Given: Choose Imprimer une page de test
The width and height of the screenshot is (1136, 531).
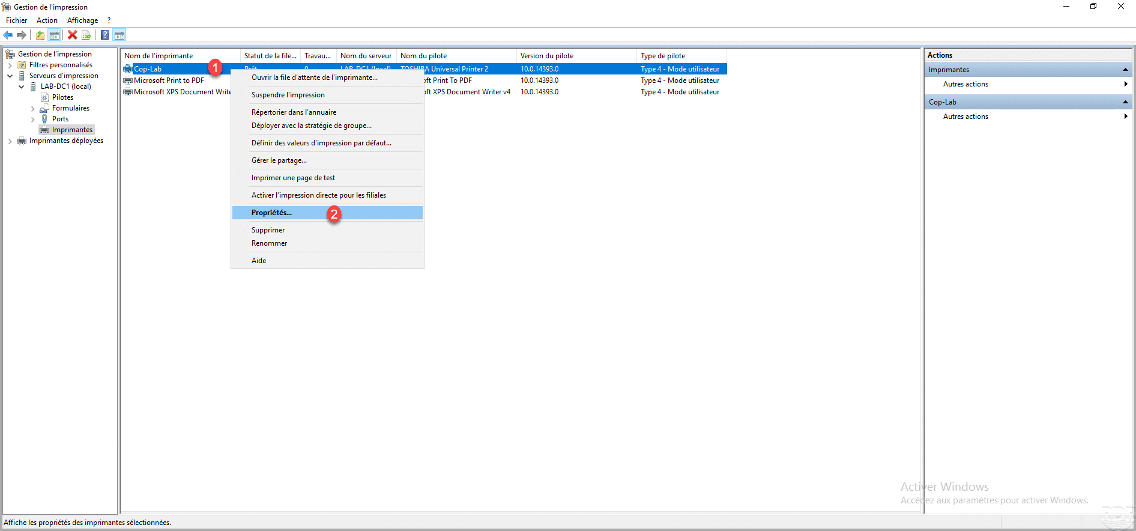Looking at the screenshot, I should click(327, 178).
